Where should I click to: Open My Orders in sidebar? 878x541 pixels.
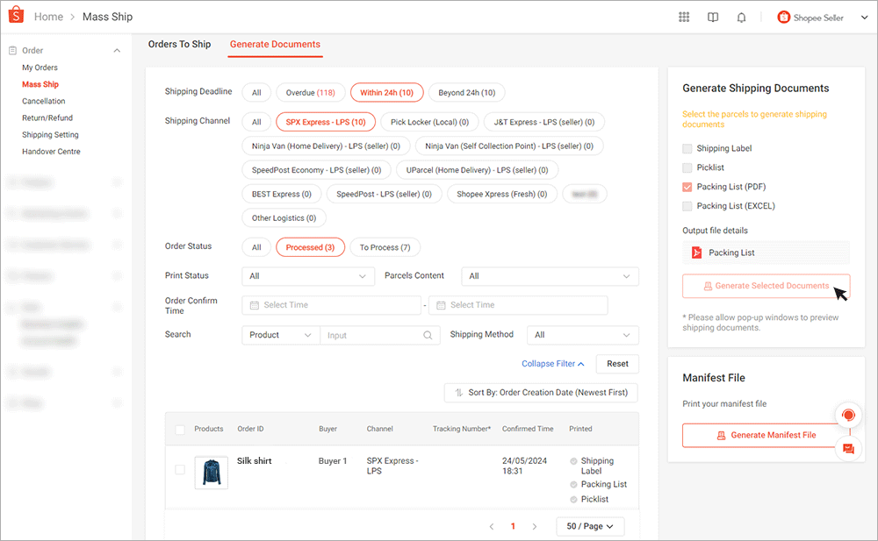pos(40,68)
